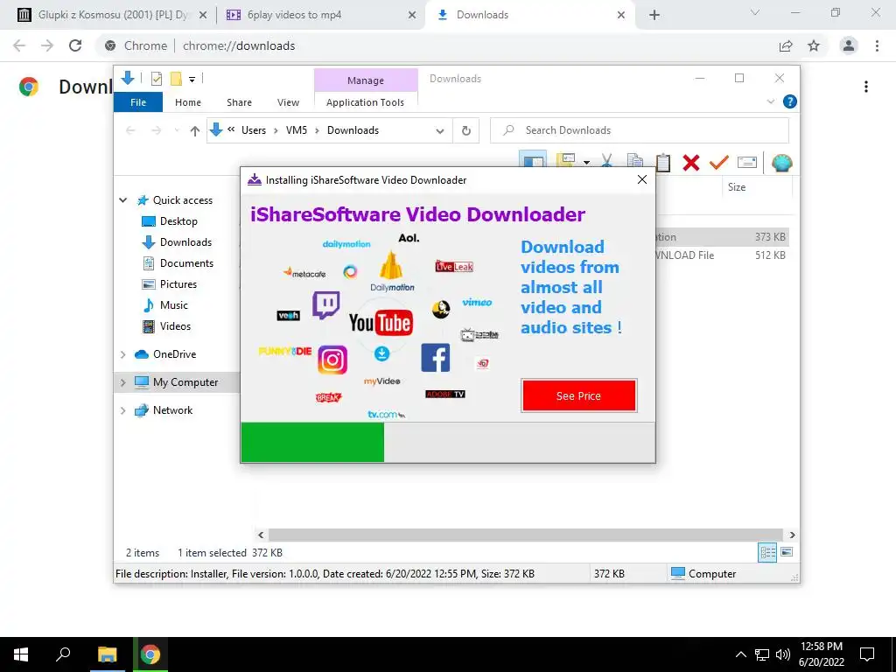
Task: Click the VM5 breadcrumb in address bar
Action: click(297, 130)
